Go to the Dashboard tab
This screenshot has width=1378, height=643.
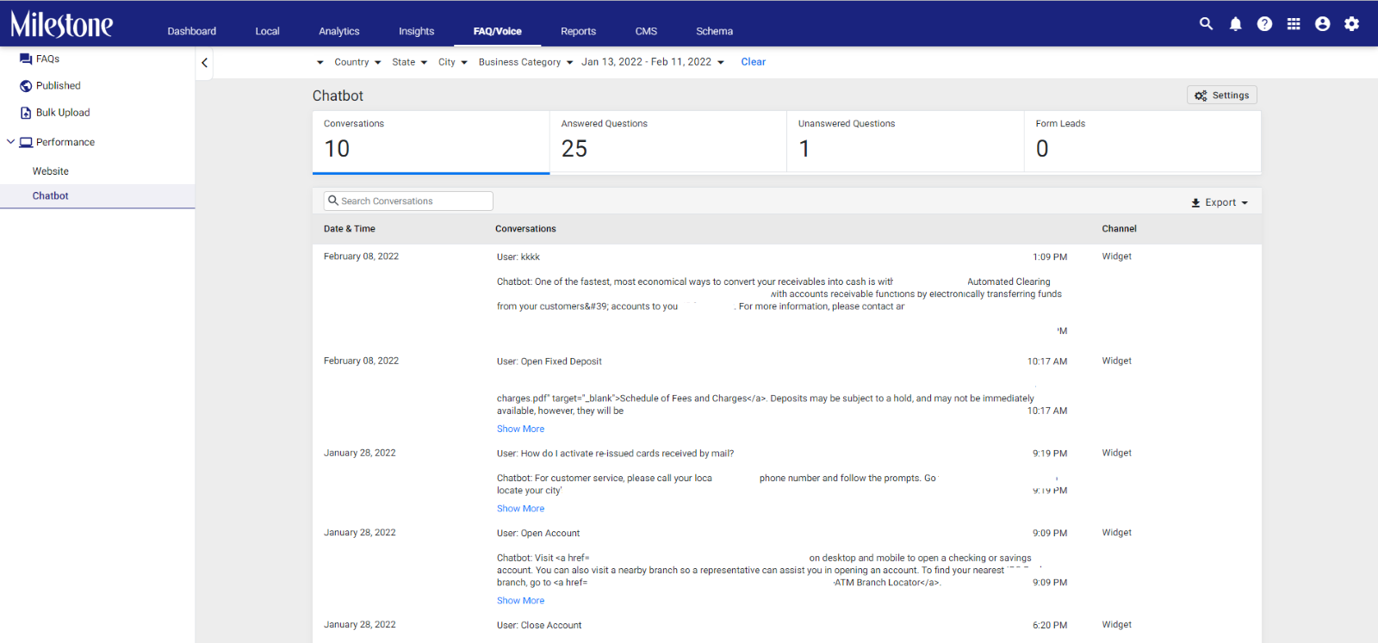(x=191, y=31)
